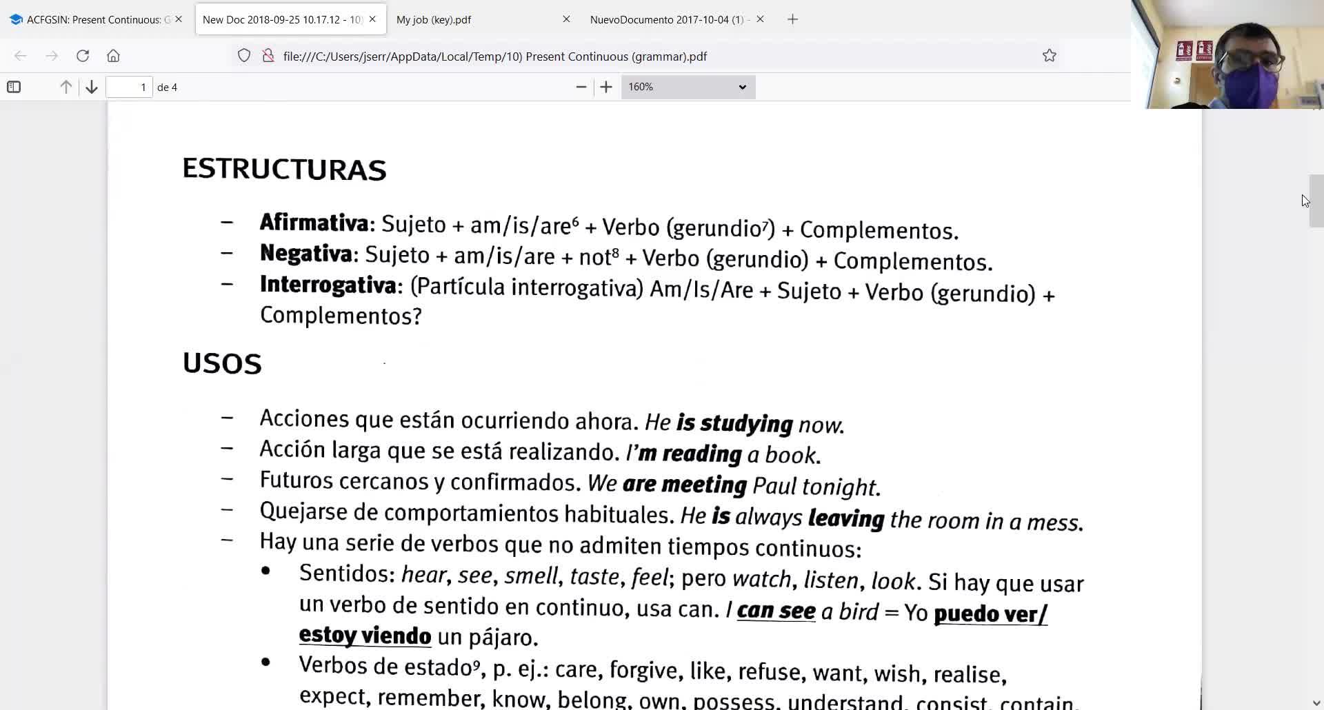Close the My job (key).pdf tab

click(566, 19)
